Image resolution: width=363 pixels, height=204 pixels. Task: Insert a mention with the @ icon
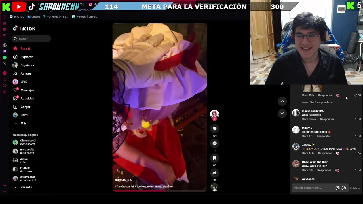click(337, 188)
